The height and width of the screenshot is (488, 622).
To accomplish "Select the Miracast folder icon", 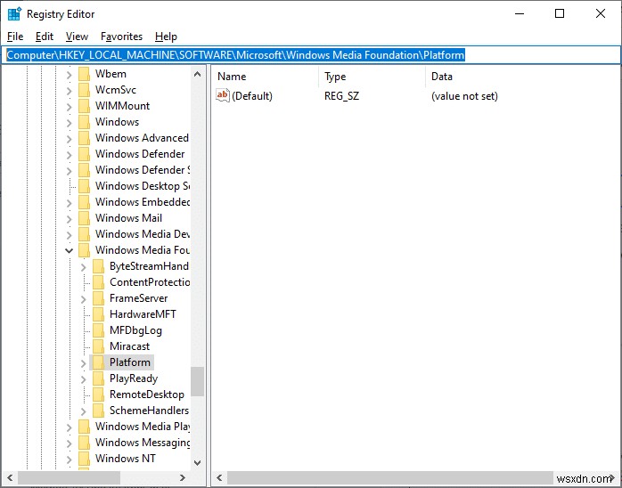I will [98, 346].
